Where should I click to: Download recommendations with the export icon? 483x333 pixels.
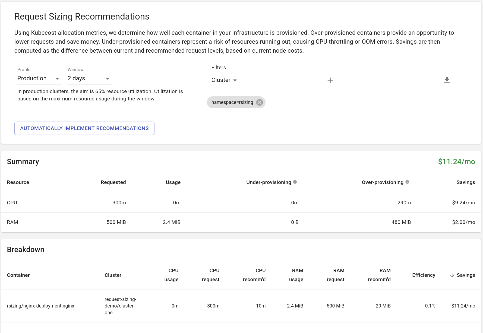click(x=447, y=80)
